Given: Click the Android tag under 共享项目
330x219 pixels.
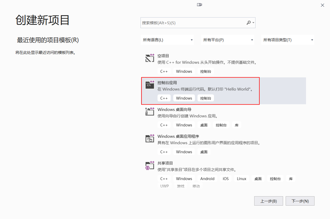Looking at the screenshot, I should tap(207, 179).
